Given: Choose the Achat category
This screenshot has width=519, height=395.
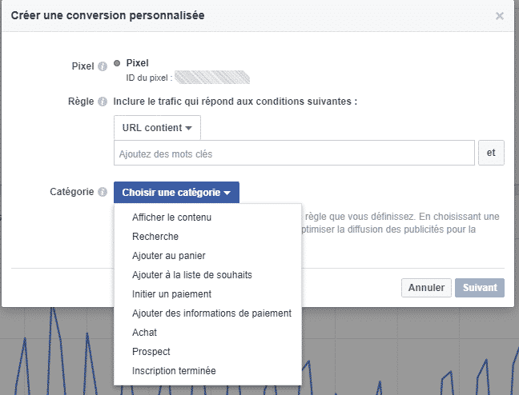Looking at the screenshot, I should click(x=145, y=333).
